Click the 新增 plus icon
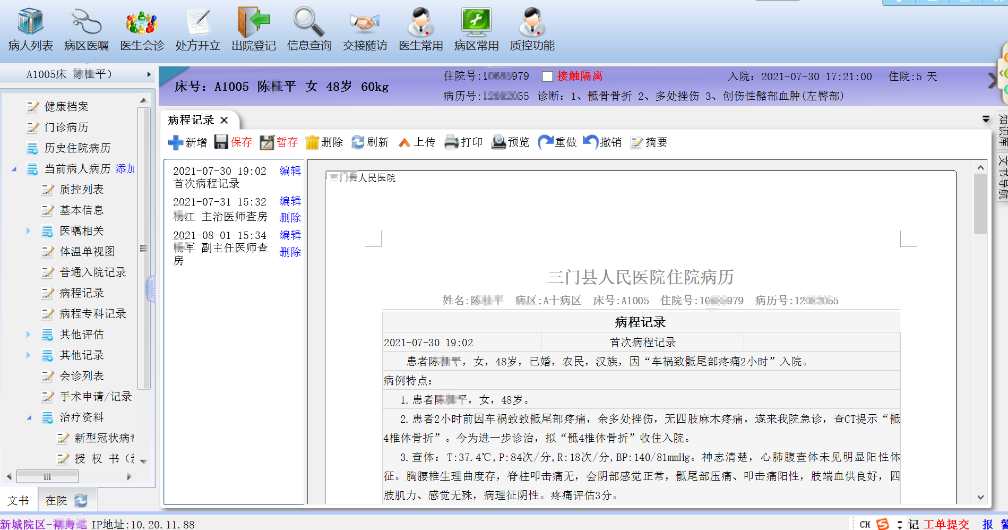The image size is (1008, 530). [x=175, y=142]
